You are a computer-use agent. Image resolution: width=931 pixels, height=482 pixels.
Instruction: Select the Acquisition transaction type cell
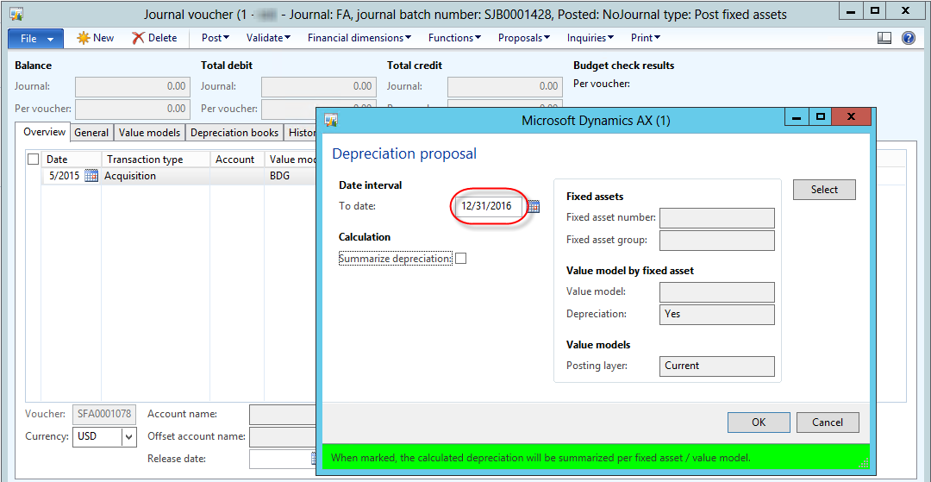click(x=155, y=176)
